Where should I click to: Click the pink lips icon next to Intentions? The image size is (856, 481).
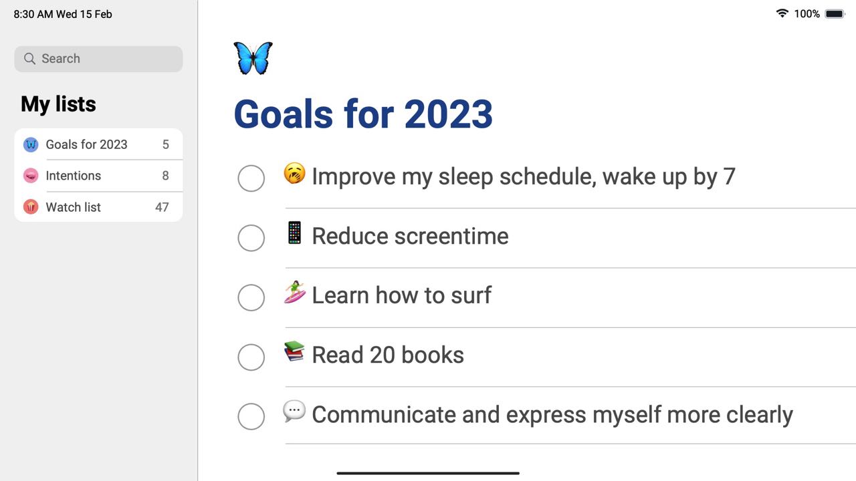[x=31, y=176]
